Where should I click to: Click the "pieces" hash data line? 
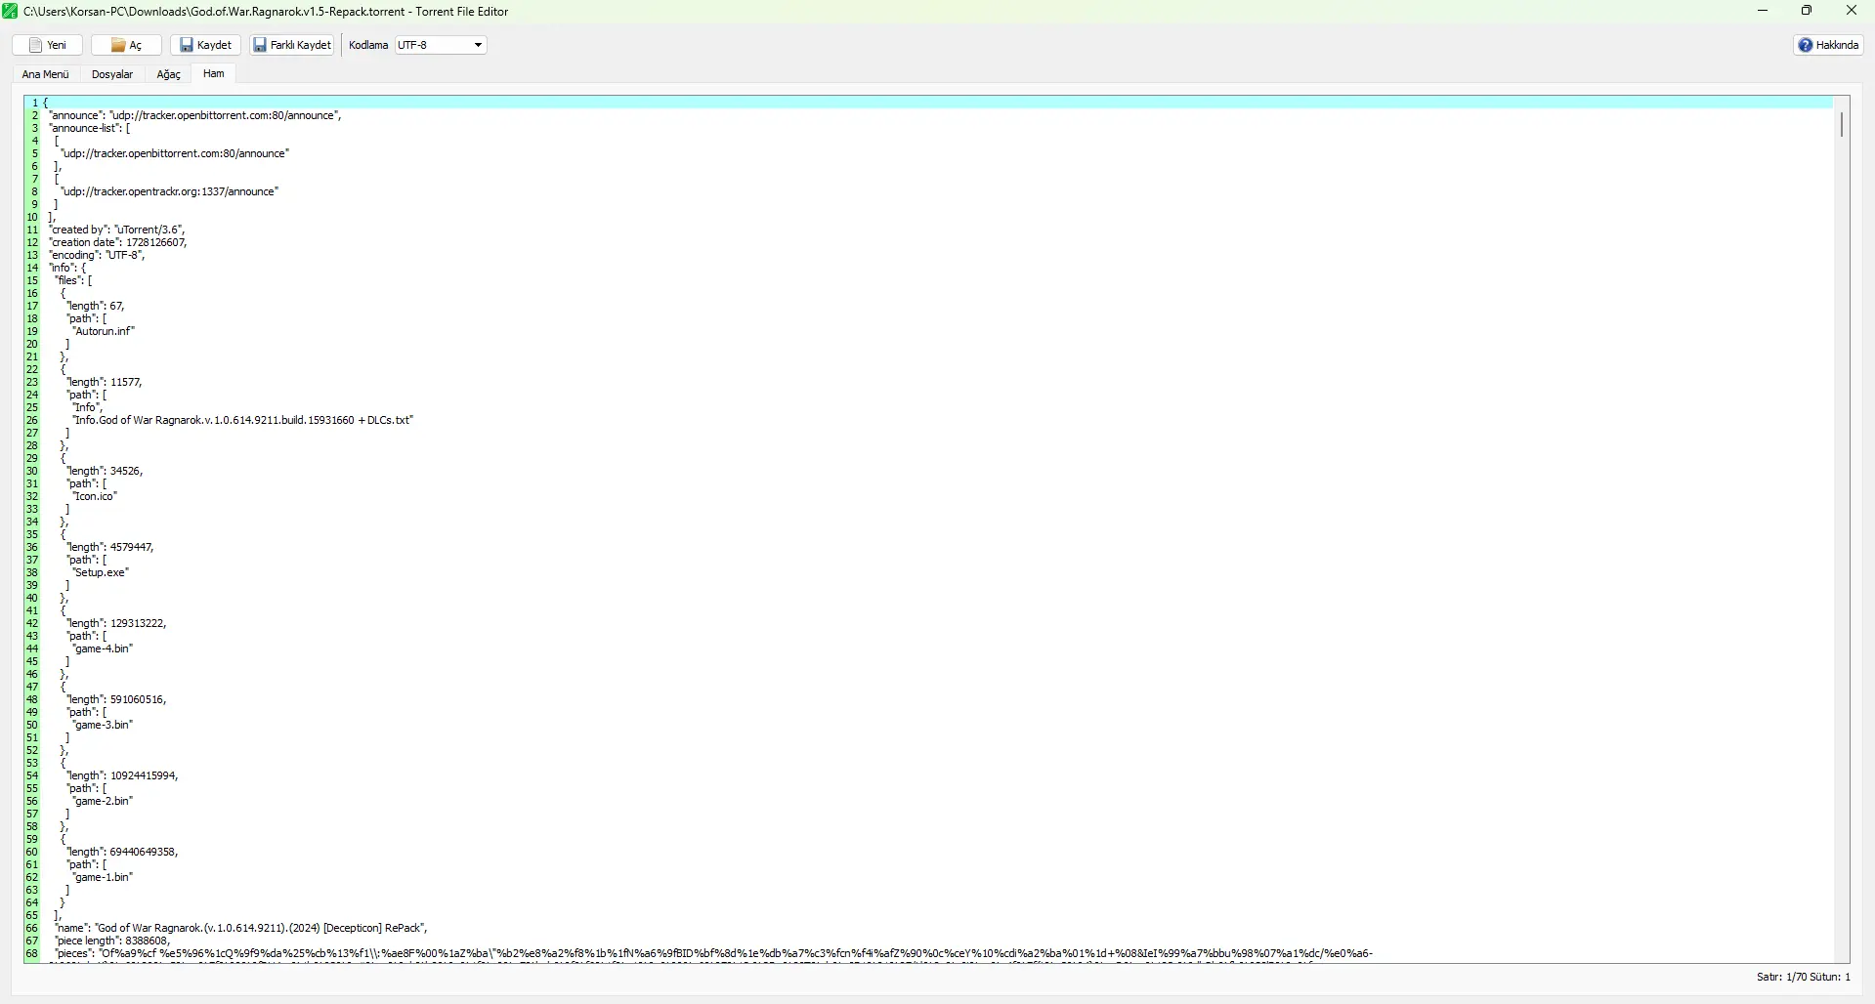[x=714, y=953]
